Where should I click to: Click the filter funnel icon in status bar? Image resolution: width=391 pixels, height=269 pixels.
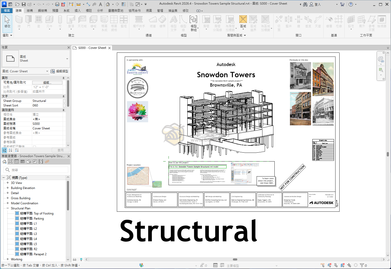(362, 265)
